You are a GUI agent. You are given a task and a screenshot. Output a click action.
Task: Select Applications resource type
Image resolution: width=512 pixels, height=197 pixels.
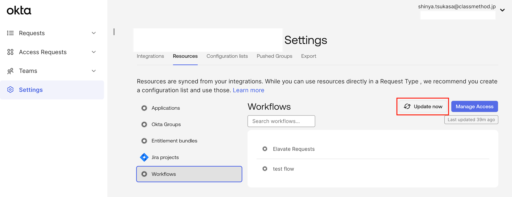click(189, 108)
